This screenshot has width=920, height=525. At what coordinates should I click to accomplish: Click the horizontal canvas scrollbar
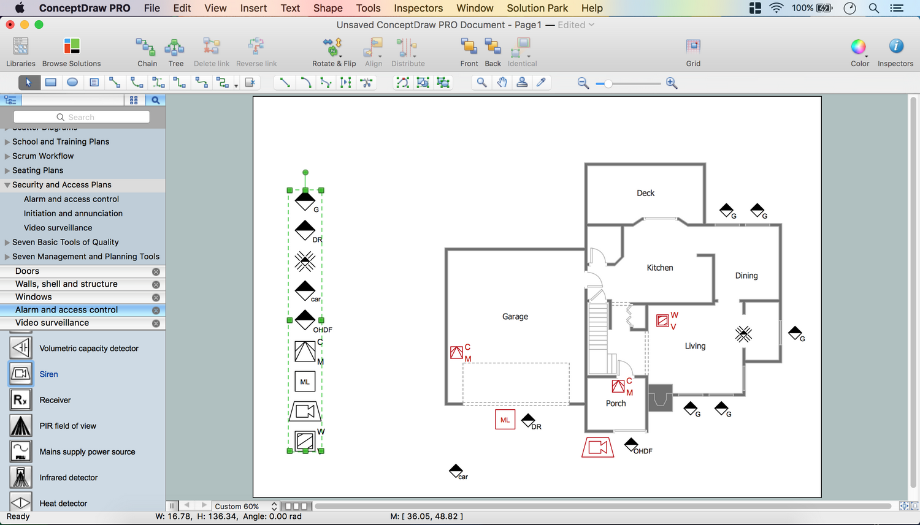[602, 506]
